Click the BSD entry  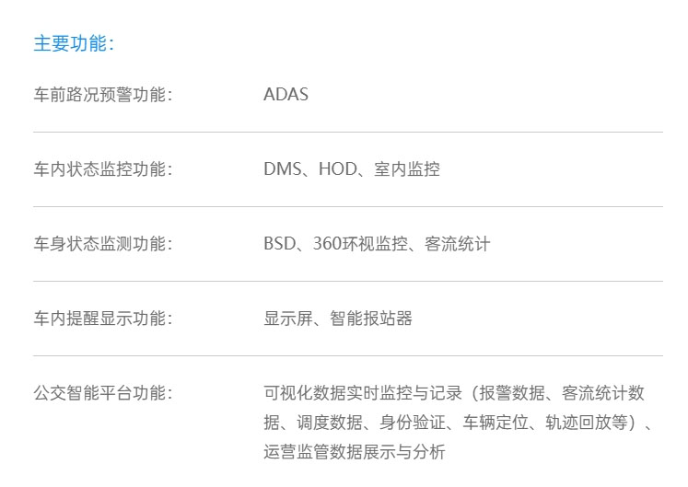(280, 244)
